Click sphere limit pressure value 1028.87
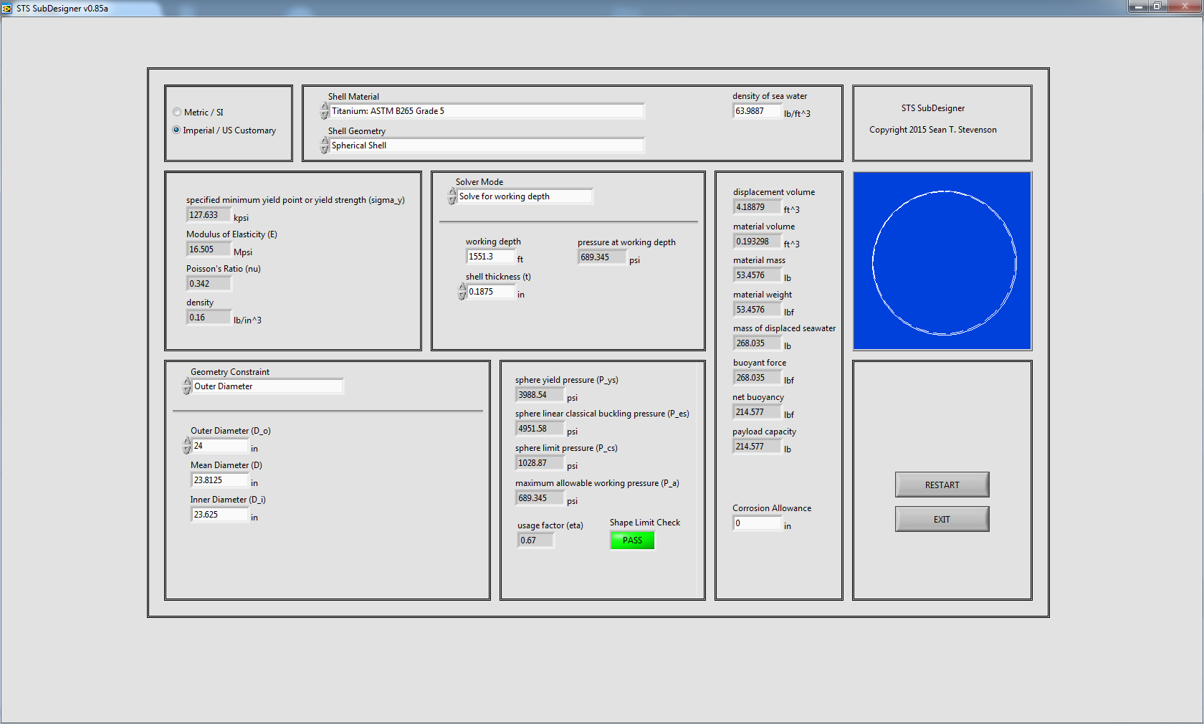The height and width of the screenshot is (724, 1204). pyautogui.click(x=540, y=463)
